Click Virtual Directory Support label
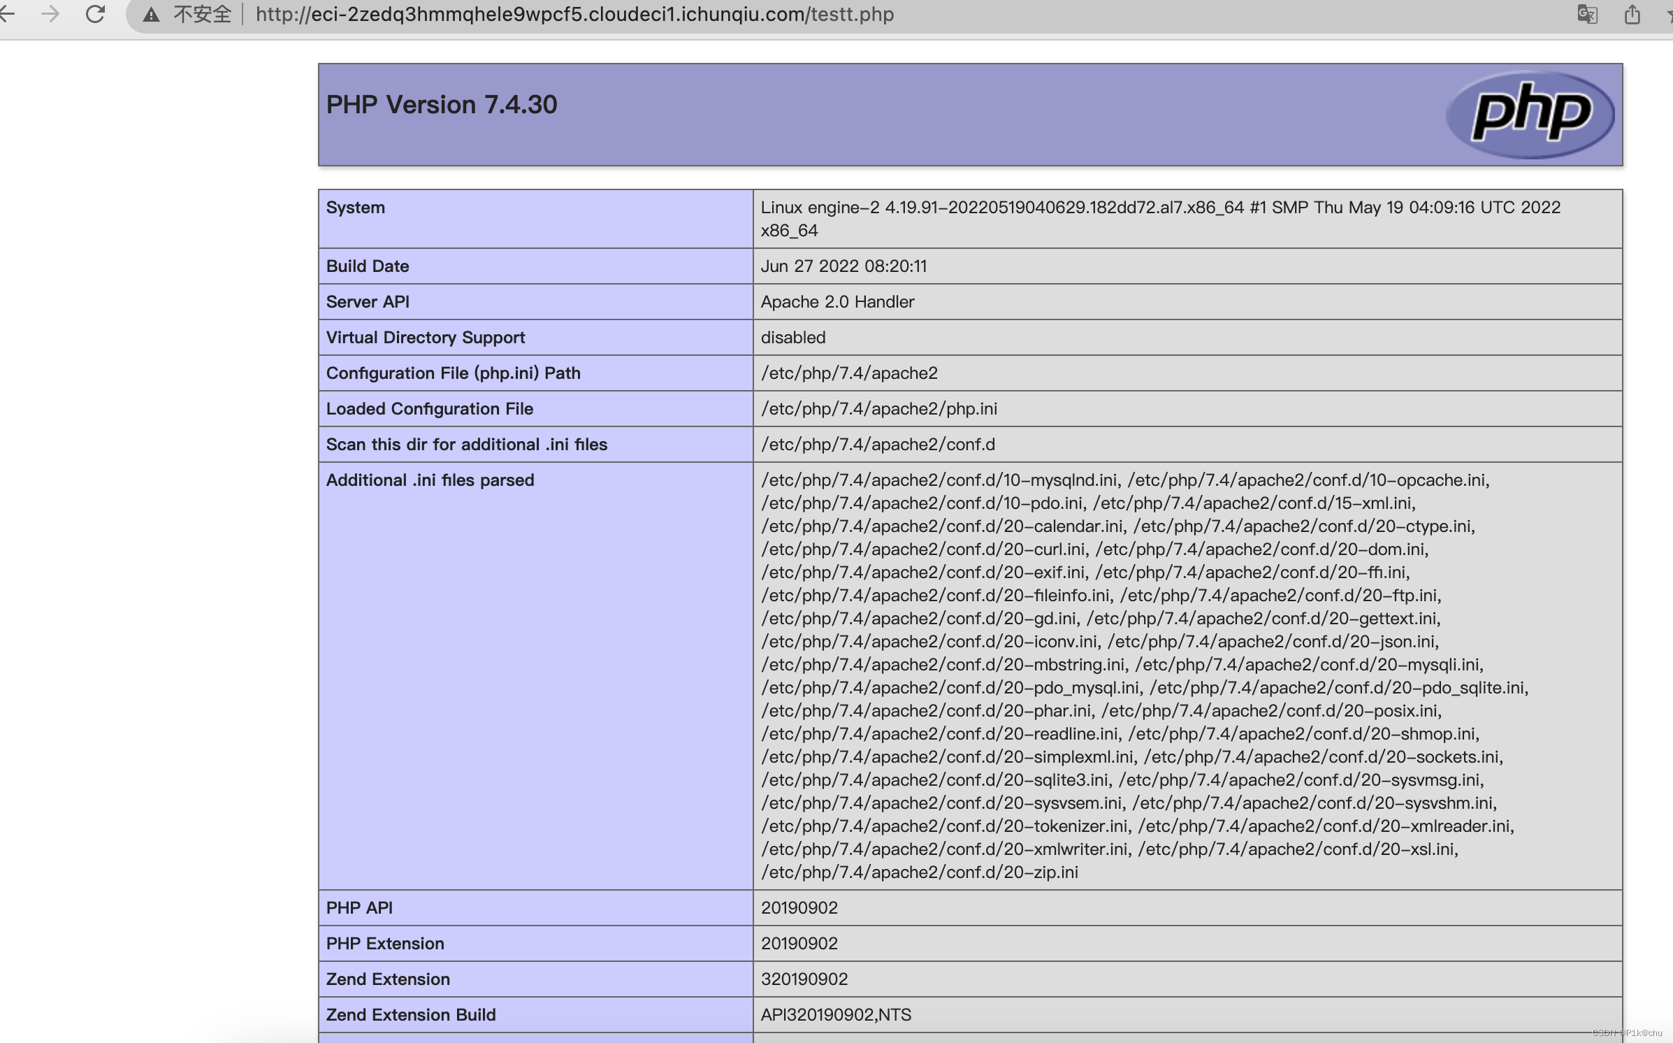The height and width of the screenshot is (1043, 1673). coord(426,338)
